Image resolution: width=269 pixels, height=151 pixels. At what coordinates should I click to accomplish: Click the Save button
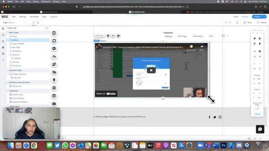click(236, 17)
